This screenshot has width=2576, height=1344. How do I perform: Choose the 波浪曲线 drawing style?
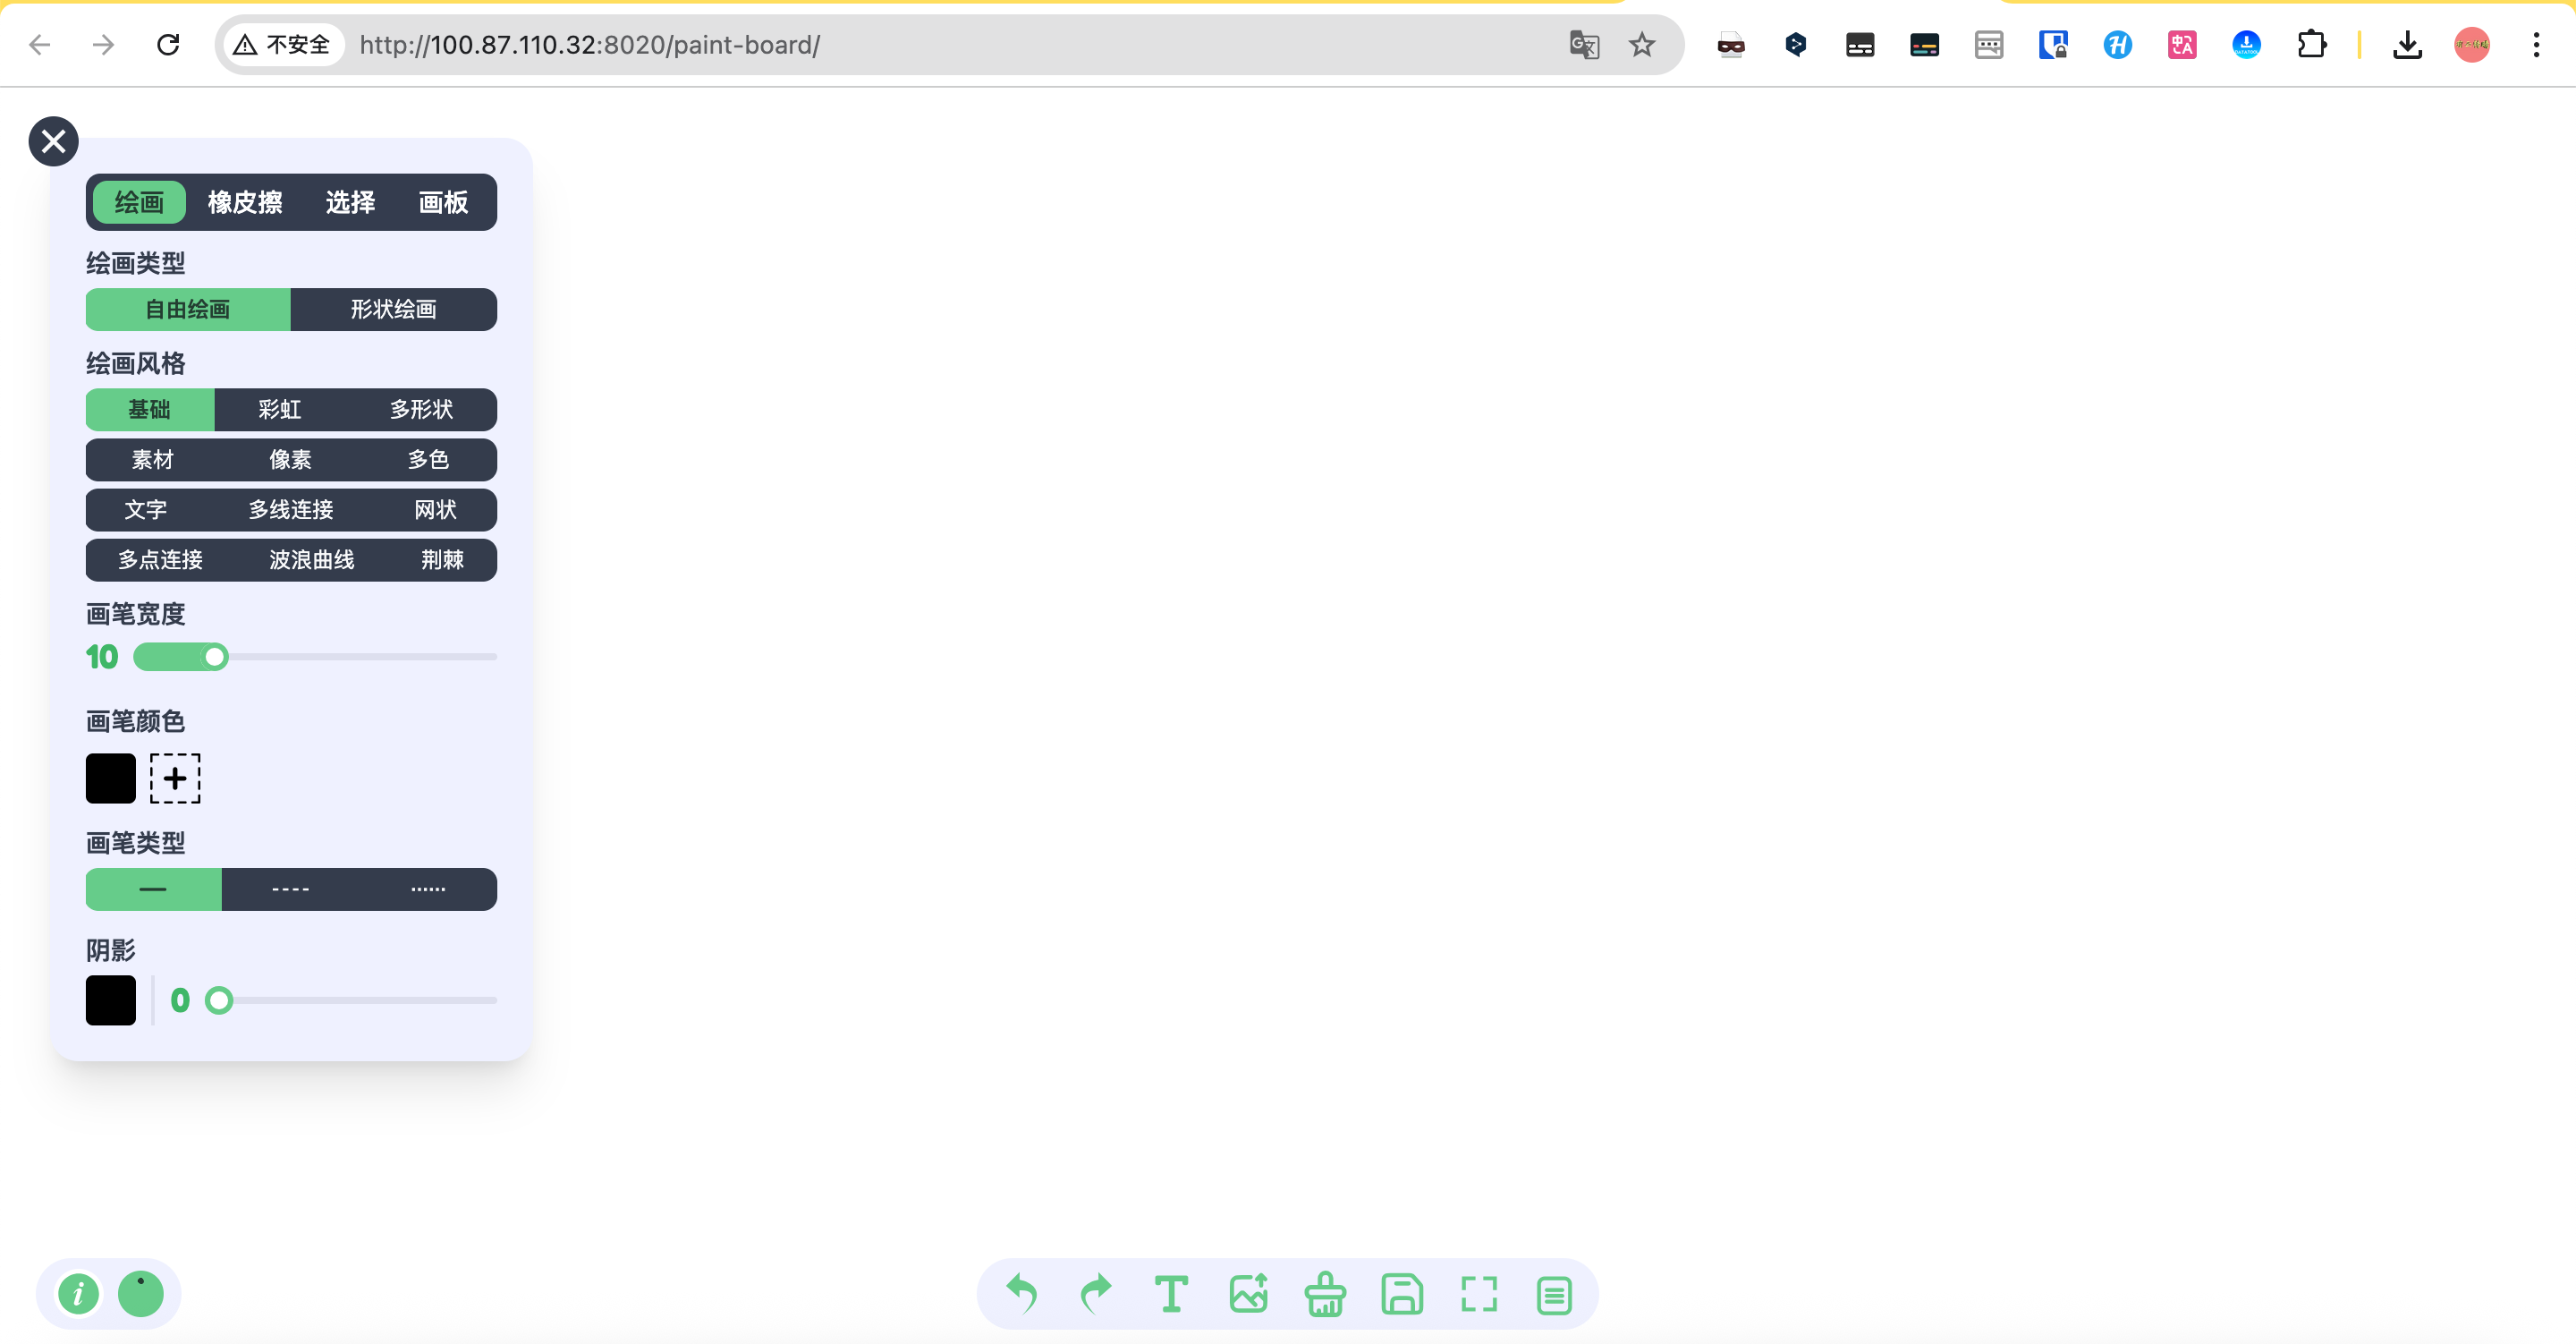tap(311, 559)
